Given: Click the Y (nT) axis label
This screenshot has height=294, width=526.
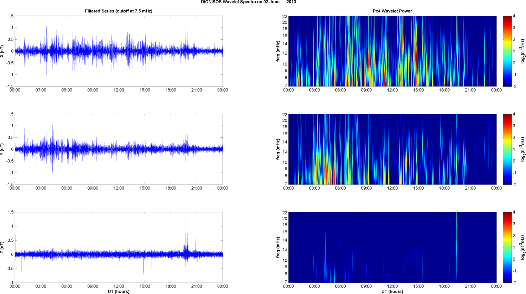Looking at the screenshot, I should tap(2, 149).
